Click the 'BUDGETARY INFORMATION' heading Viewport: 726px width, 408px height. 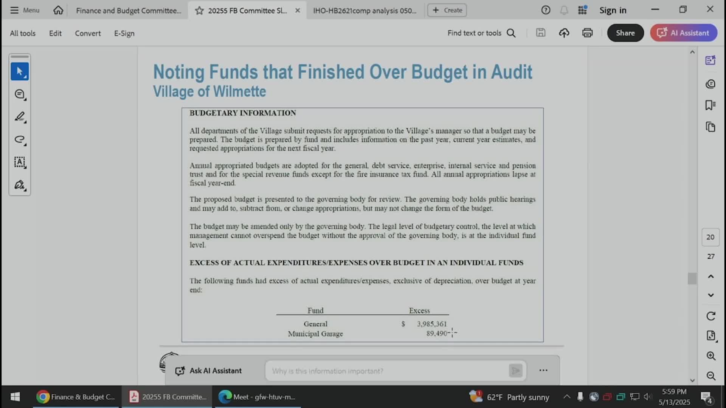point(243,113)
